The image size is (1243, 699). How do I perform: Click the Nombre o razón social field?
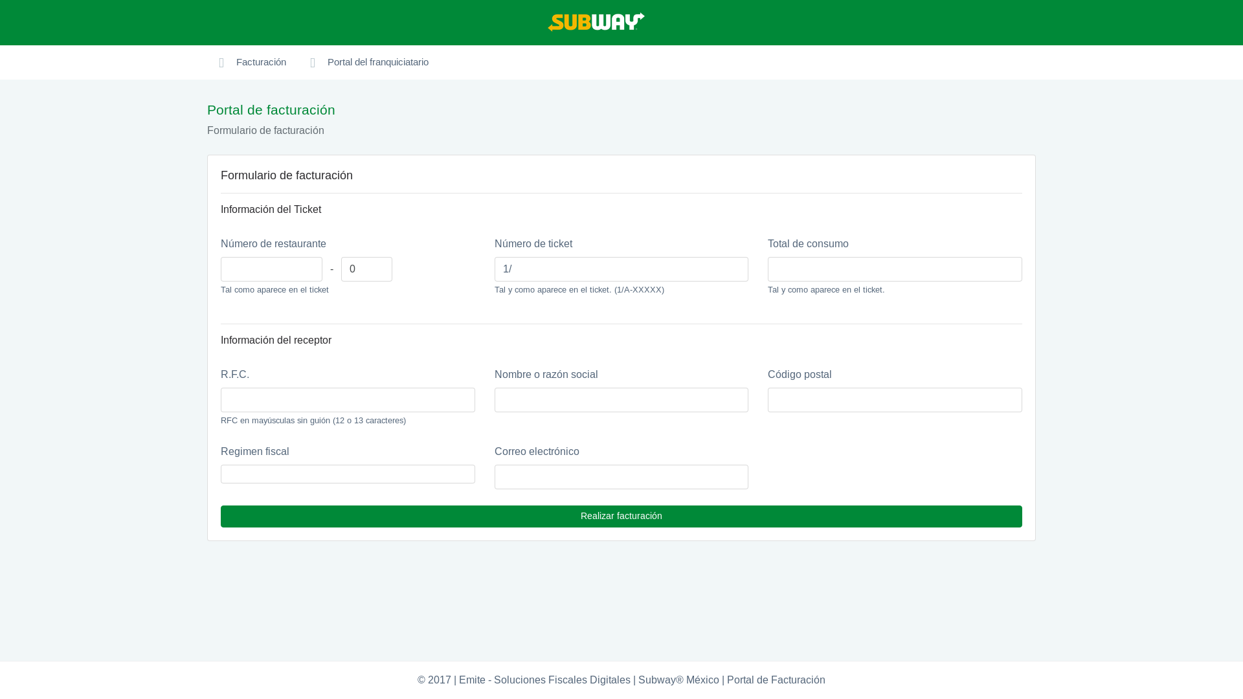pyautogui.click(x=621, y=400)
